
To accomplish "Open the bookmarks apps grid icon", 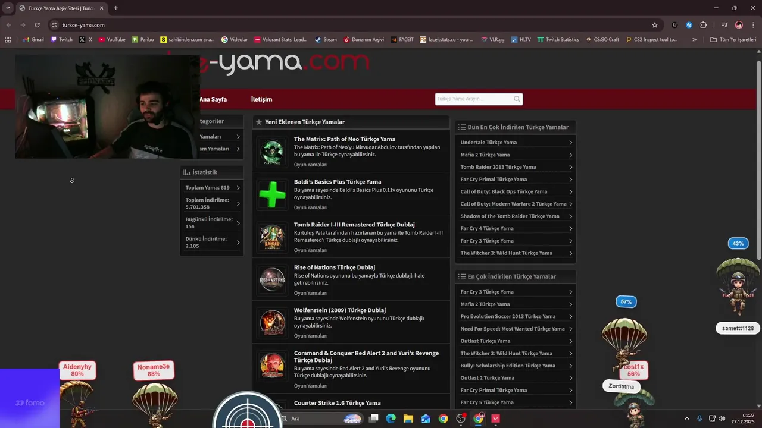I will (x=8, y=40).
